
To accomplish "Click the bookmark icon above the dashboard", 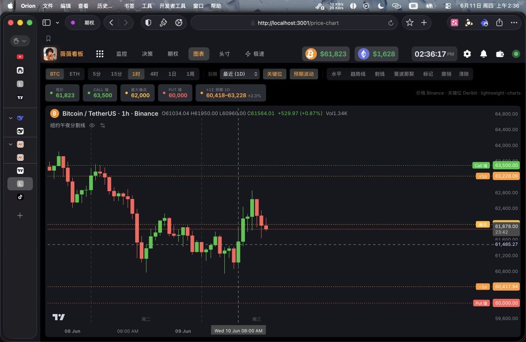I will pos(48,39).
